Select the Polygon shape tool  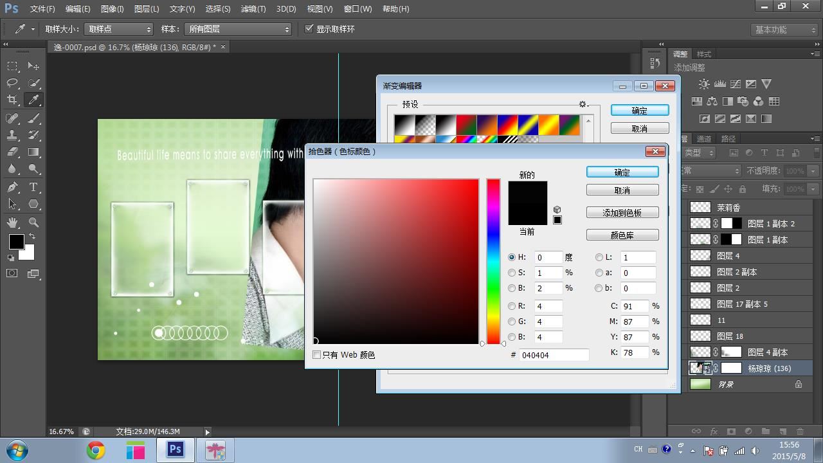click(x=33, y=204)
